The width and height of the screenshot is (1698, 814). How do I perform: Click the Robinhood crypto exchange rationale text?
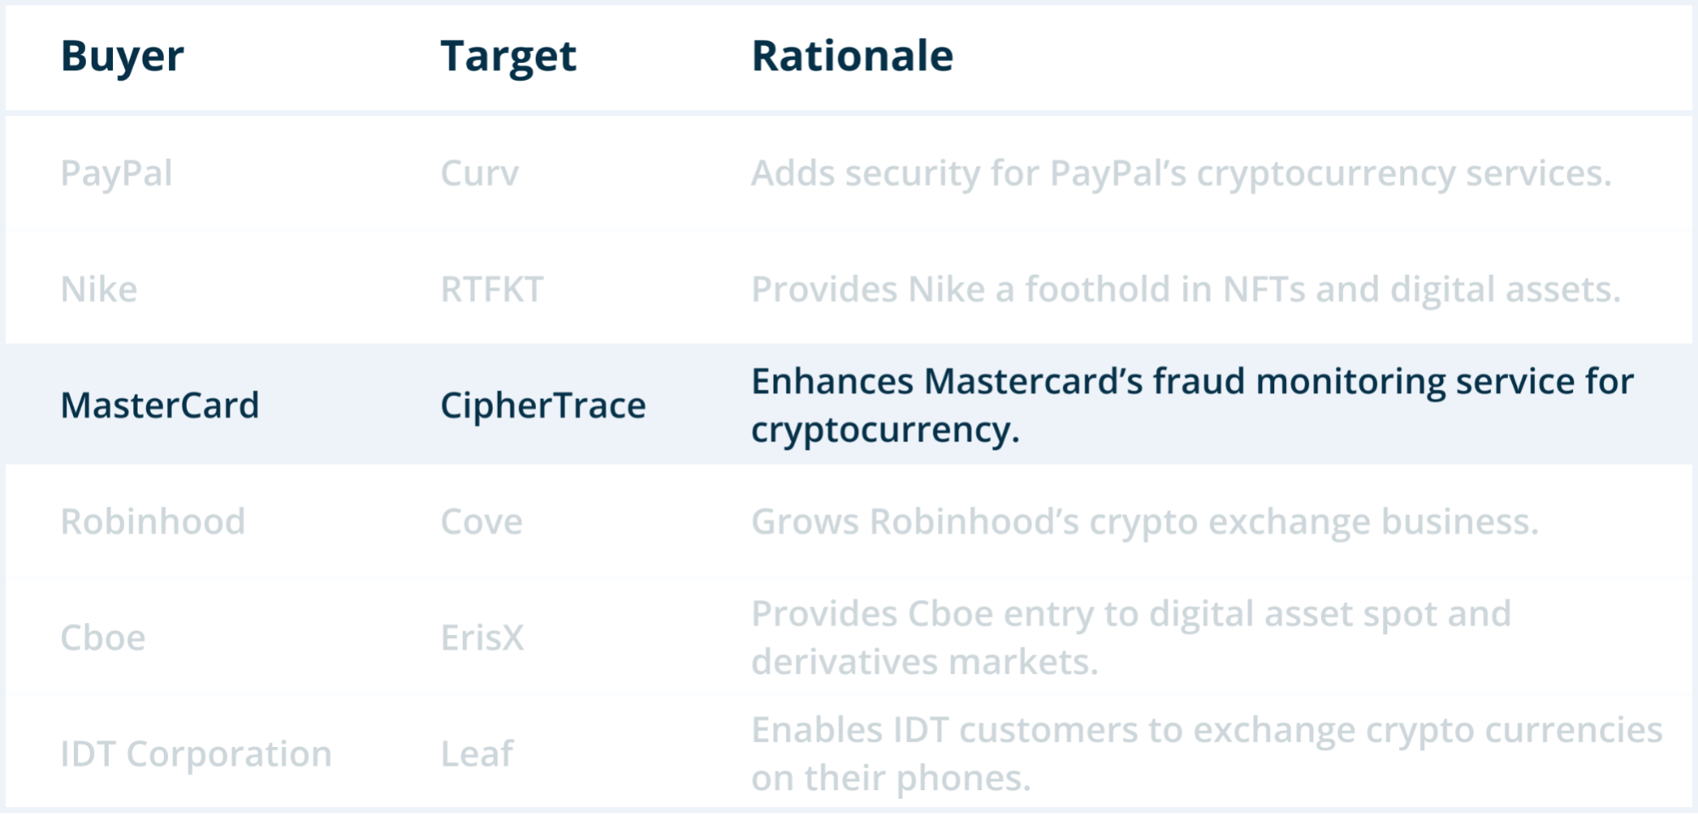click(1144, 521)
